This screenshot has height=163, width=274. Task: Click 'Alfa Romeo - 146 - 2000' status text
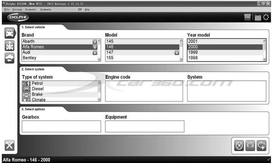coord(26,160)
